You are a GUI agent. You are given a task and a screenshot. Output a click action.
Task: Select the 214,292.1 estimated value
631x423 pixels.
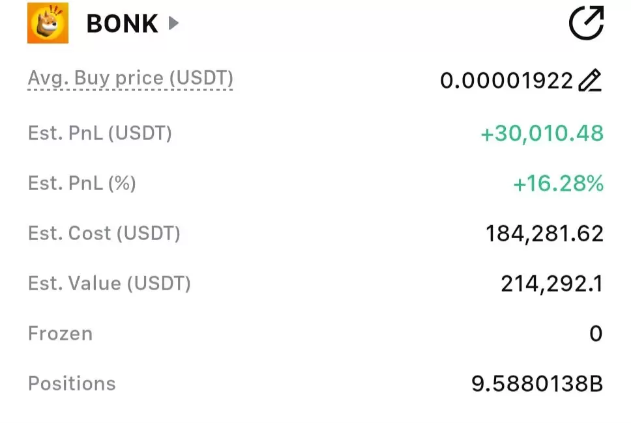click(552, 284)
